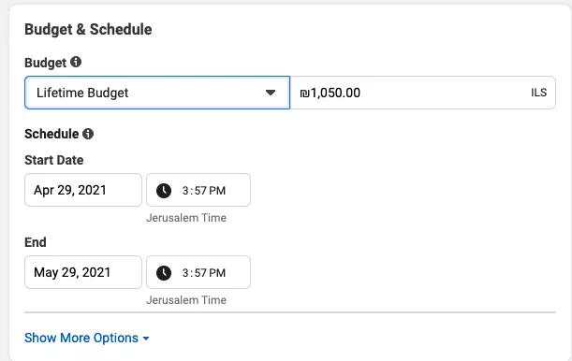Click the Lifetime Budget dropdown arrow

[x=271, y=93]
